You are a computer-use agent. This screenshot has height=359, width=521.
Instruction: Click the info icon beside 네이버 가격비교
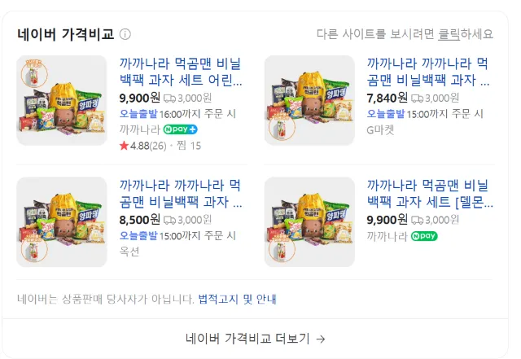(x=125, y=34)
